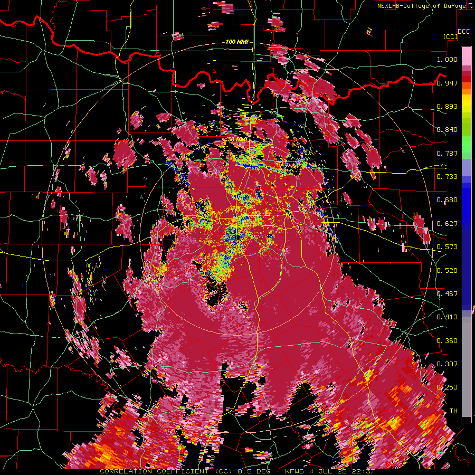
Task: Click the "TH" threshold label on the scale
Action: tap(453, 411)
